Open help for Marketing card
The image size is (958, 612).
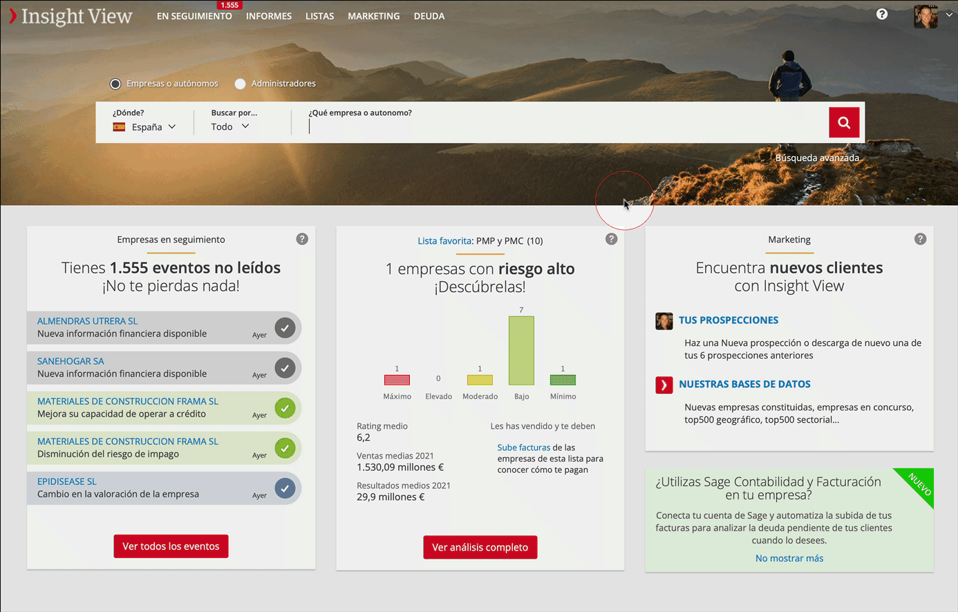pos(920,239)
